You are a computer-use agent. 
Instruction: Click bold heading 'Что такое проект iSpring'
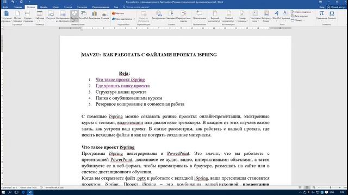(108, 147)
